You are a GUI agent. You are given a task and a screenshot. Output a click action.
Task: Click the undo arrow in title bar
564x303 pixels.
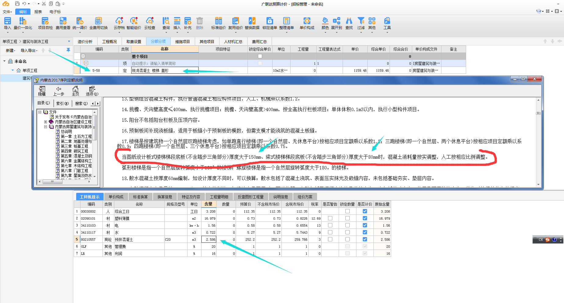click(24, 4)
